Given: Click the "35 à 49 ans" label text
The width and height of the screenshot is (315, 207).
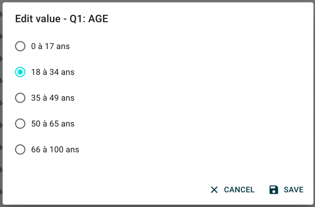Looking at the screenshot, I should click(53, 98).
